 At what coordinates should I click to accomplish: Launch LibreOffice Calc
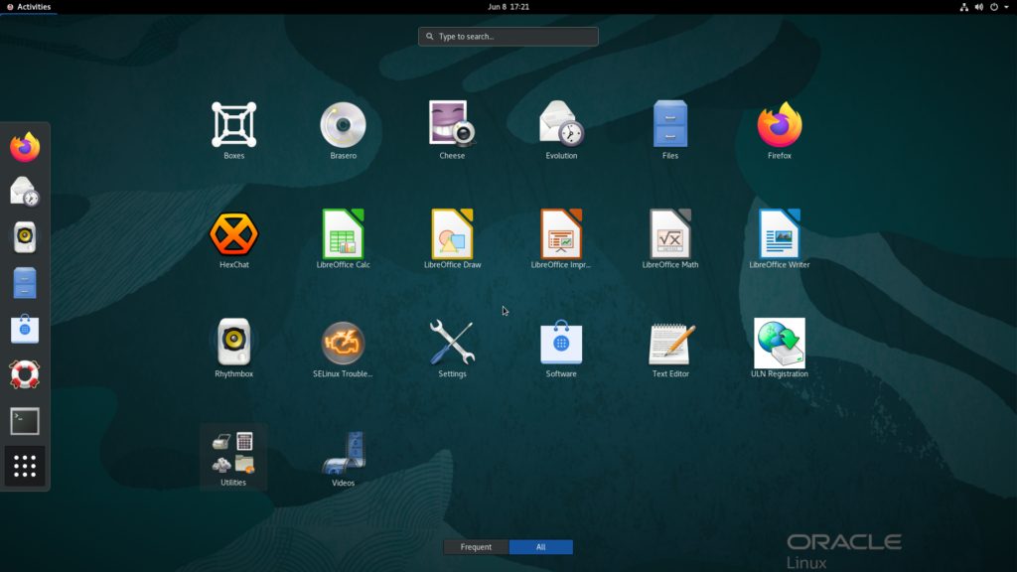[x=343, y=234]
